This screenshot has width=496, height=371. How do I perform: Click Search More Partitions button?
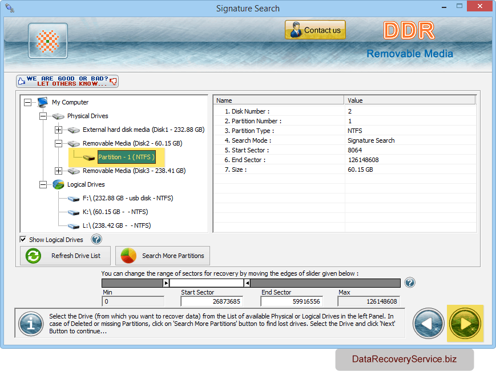click(x=163, y=256)
